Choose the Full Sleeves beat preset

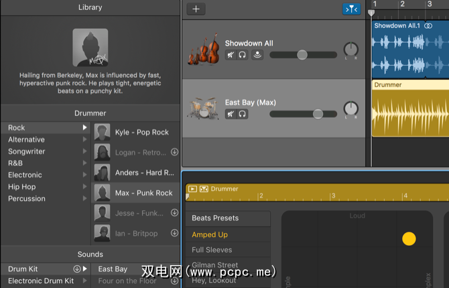(x=212, y=250)
